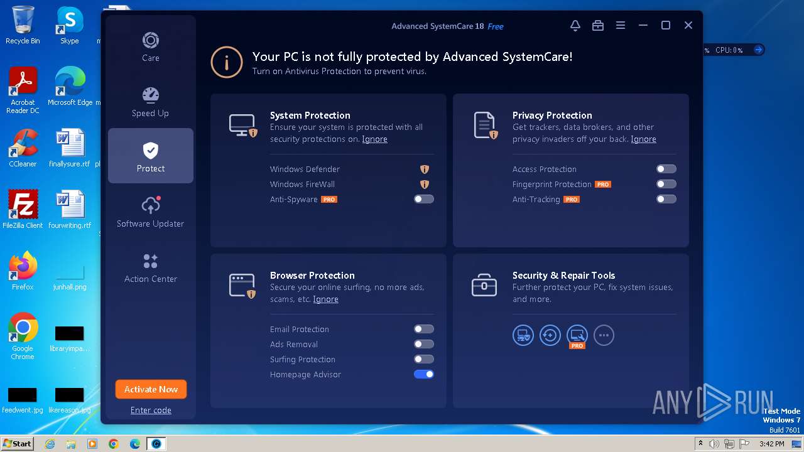Open the Recycle Bin desktop icon

tap(23, 25)
